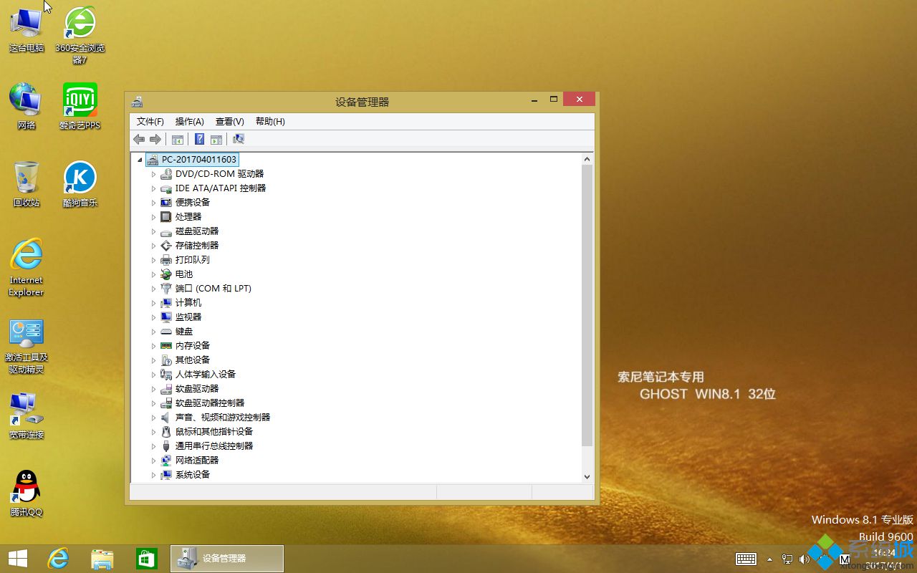The height and width of the screenshot is (573, 917).
Task: Click the 设备管理器 taskbar button
Action: (227, 559)
